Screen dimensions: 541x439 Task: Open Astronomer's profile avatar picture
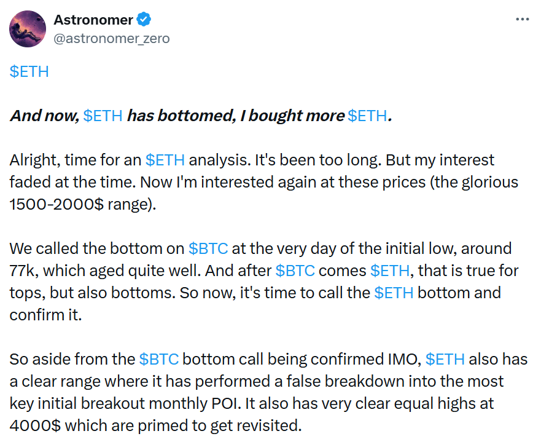click(x=28, y=29)
